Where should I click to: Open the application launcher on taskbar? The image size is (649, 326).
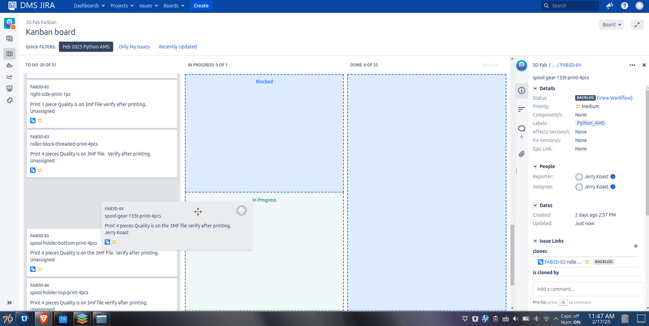coord(8,319)
